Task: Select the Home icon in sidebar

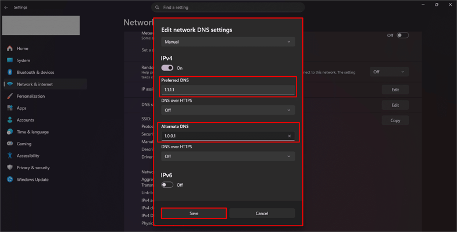Action: point(10,48)
